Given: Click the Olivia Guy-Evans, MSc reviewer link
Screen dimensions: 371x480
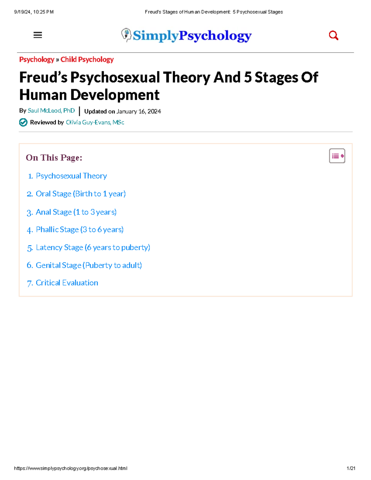Looking at the screenshot, I should tap(95, 122).
